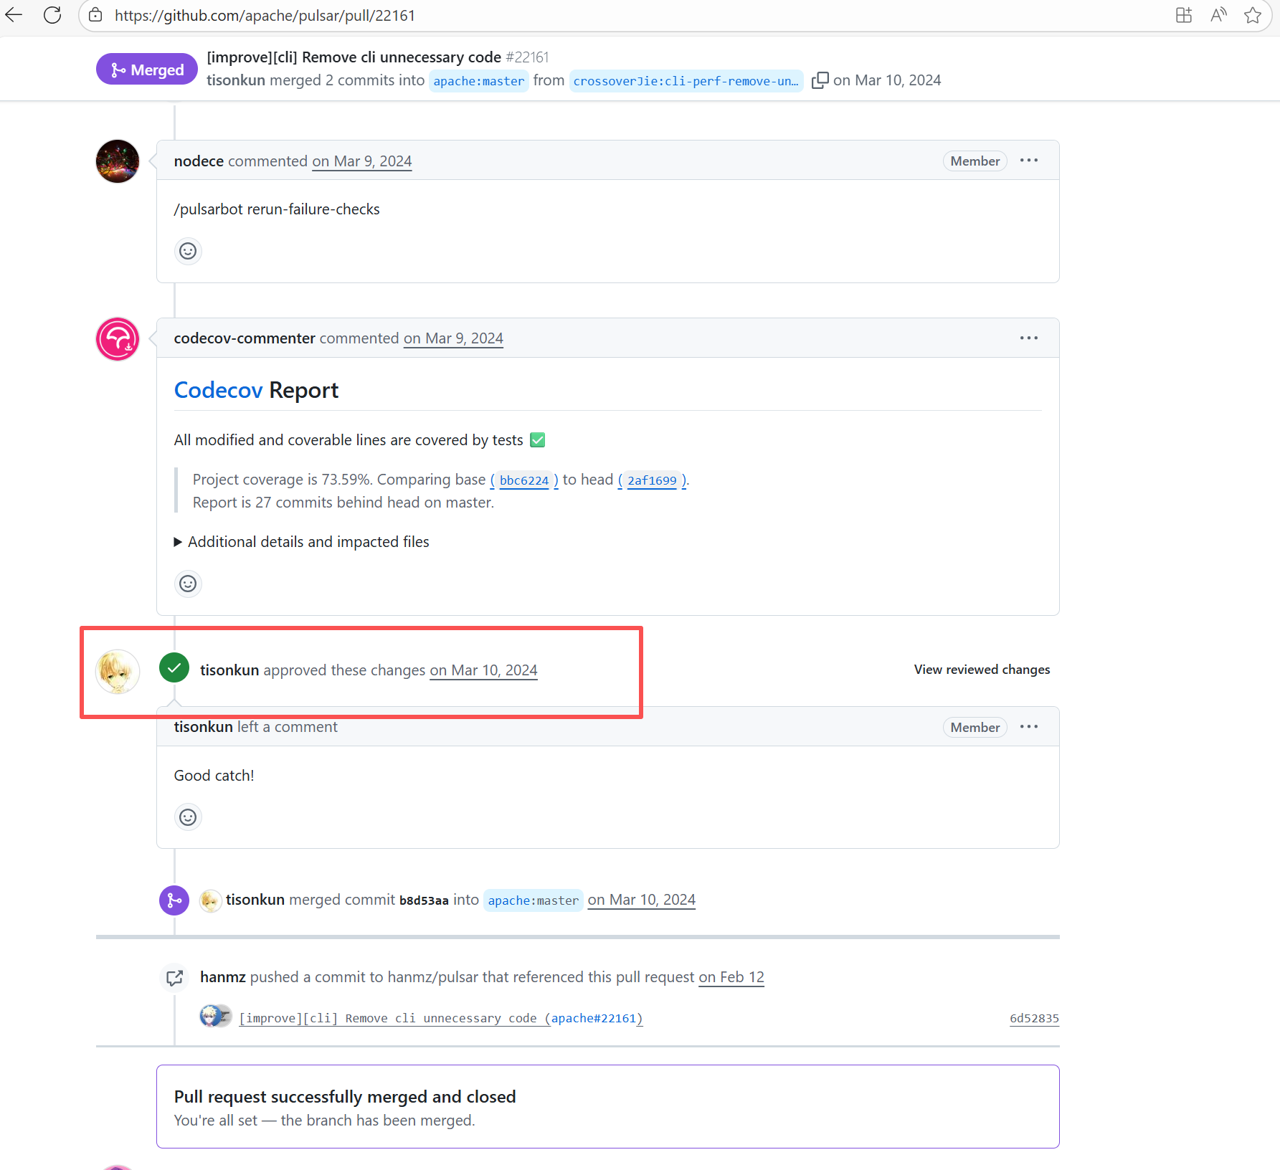Click the browser back arrow
Screen dimensions: 1280x1170
coord(14,15)
